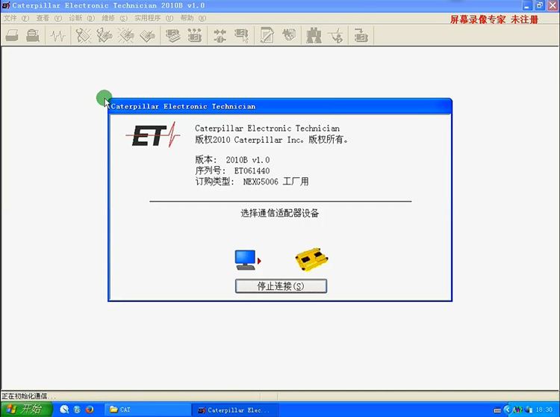Viewport: 560px width, 417px height.
Task: Open the 诊断(D) menu
Action: point(82,18)
